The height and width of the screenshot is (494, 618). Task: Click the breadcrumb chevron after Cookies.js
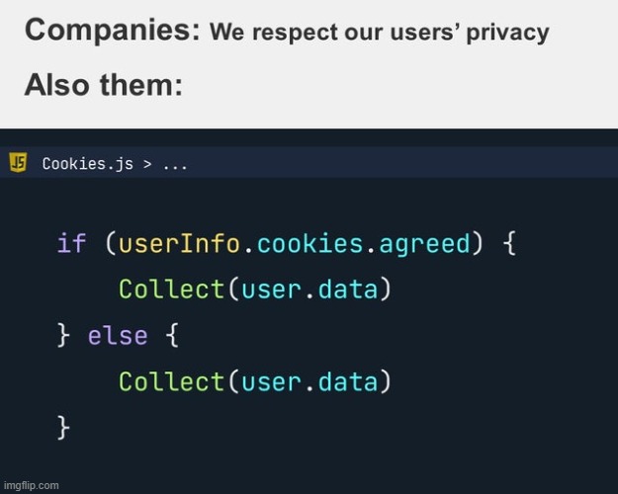click(x=147, y=164)
